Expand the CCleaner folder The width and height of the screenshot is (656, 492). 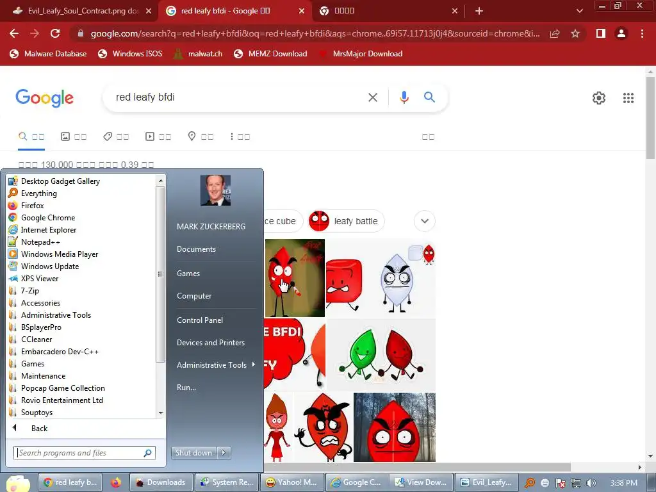tap(37, 340)
